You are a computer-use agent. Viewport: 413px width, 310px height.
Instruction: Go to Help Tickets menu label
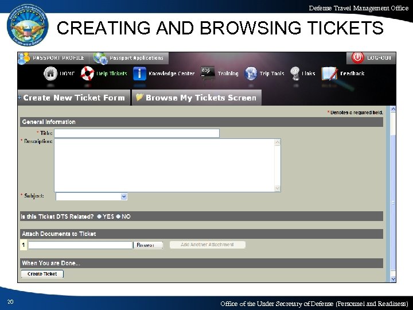112,73
